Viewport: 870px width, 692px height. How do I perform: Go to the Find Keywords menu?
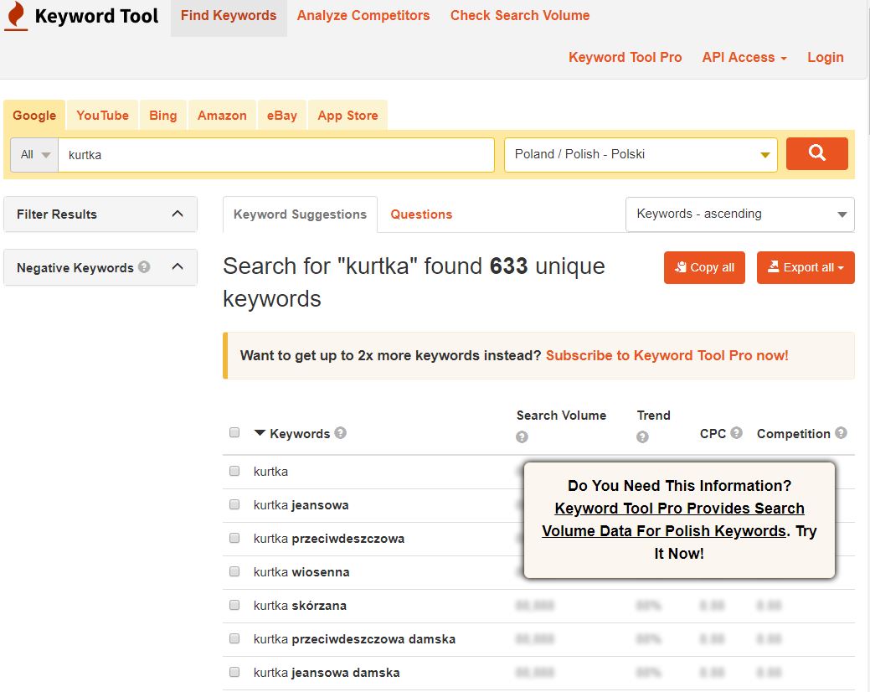click(x=229, y=16)
